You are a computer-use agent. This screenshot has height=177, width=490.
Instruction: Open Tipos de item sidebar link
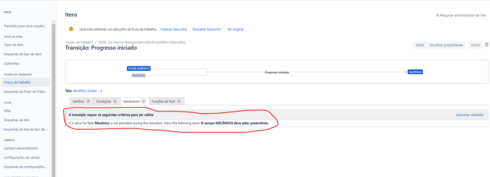coord(14,45)
